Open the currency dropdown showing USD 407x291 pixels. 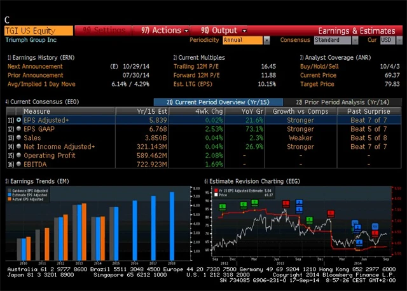[387, 40]
